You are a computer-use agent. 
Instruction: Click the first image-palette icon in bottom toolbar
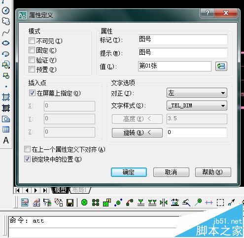(25, 203)
